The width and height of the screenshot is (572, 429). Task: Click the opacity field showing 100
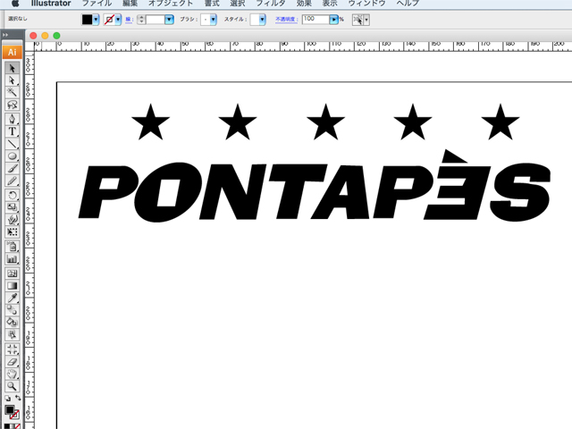click(x=315, y=20)
